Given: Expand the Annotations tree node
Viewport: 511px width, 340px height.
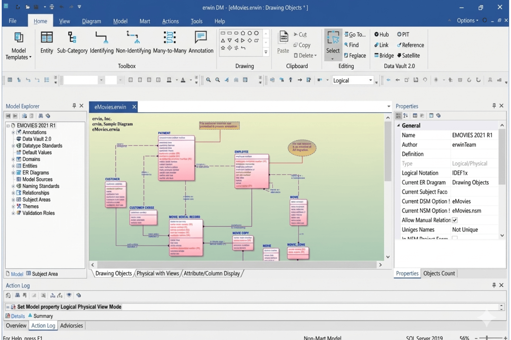Looking at the screenshot, I should point(13,132).
